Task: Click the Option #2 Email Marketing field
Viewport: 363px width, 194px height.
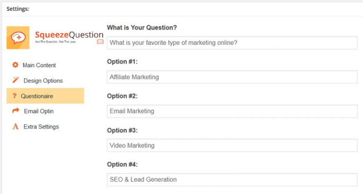Action: [x=232, y=111]
